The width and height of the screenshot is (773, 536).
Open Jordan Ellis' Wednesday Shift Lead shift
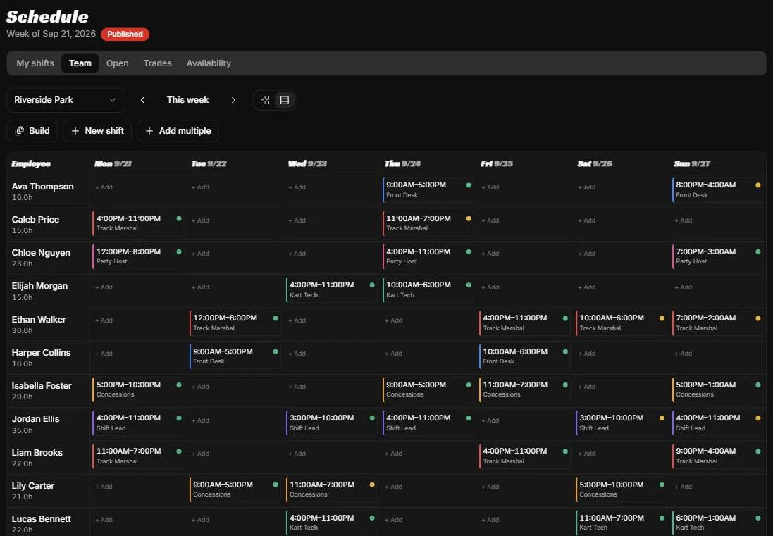(x=331, y=423)
